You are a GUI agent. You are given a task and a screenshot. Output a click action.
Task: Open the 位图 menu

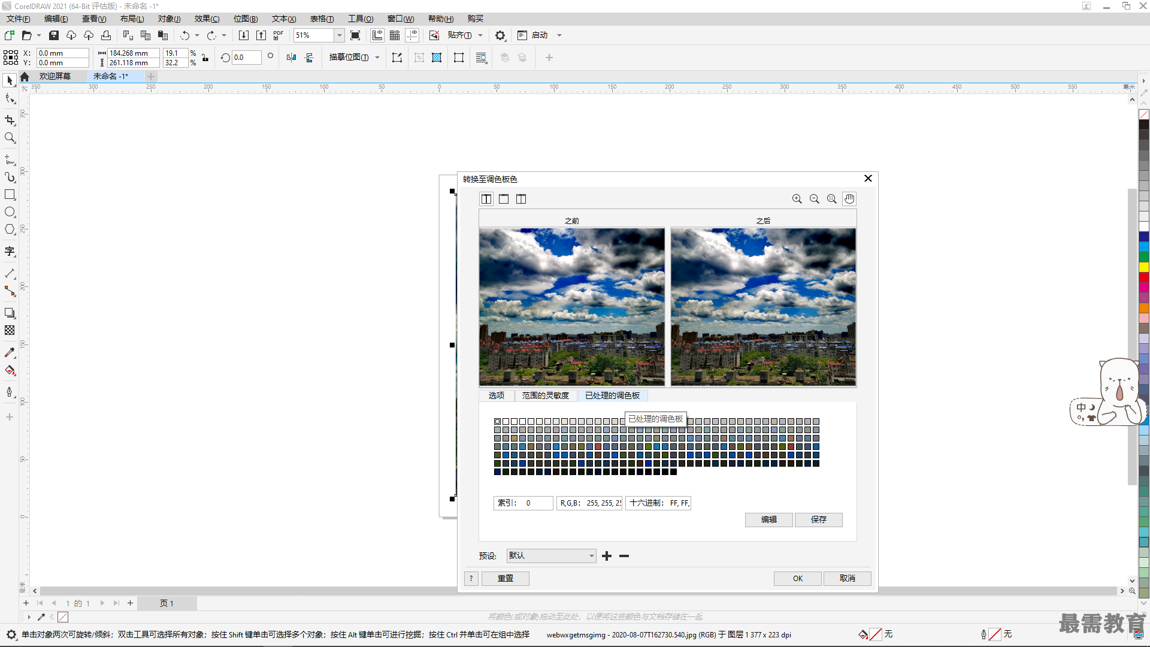246,19
